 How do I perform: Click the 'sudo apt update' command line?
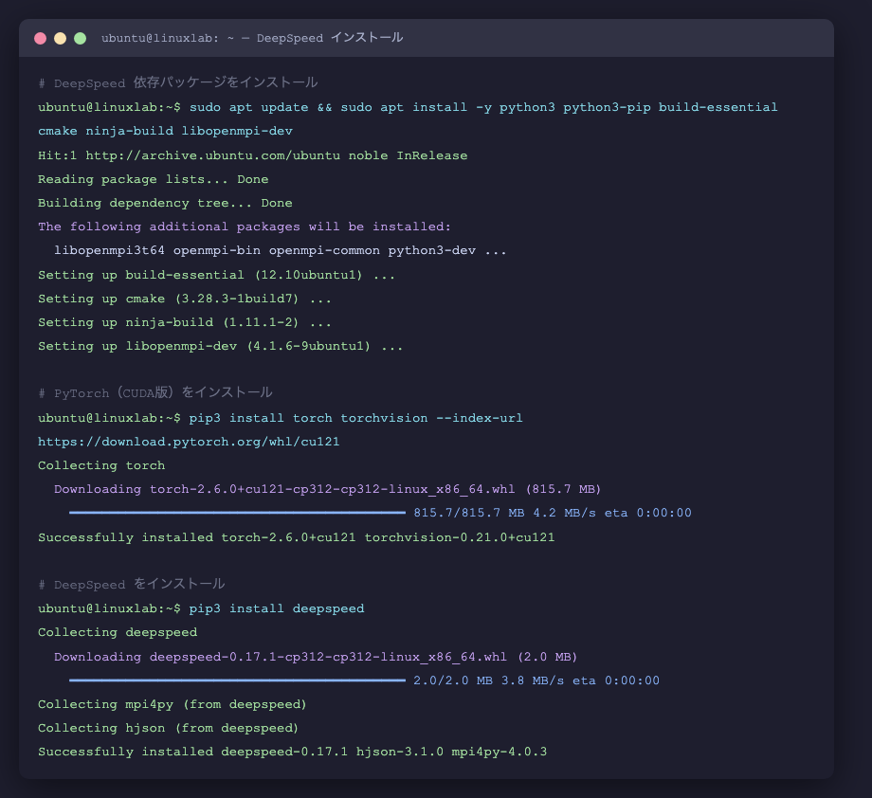tap(408, 107)
